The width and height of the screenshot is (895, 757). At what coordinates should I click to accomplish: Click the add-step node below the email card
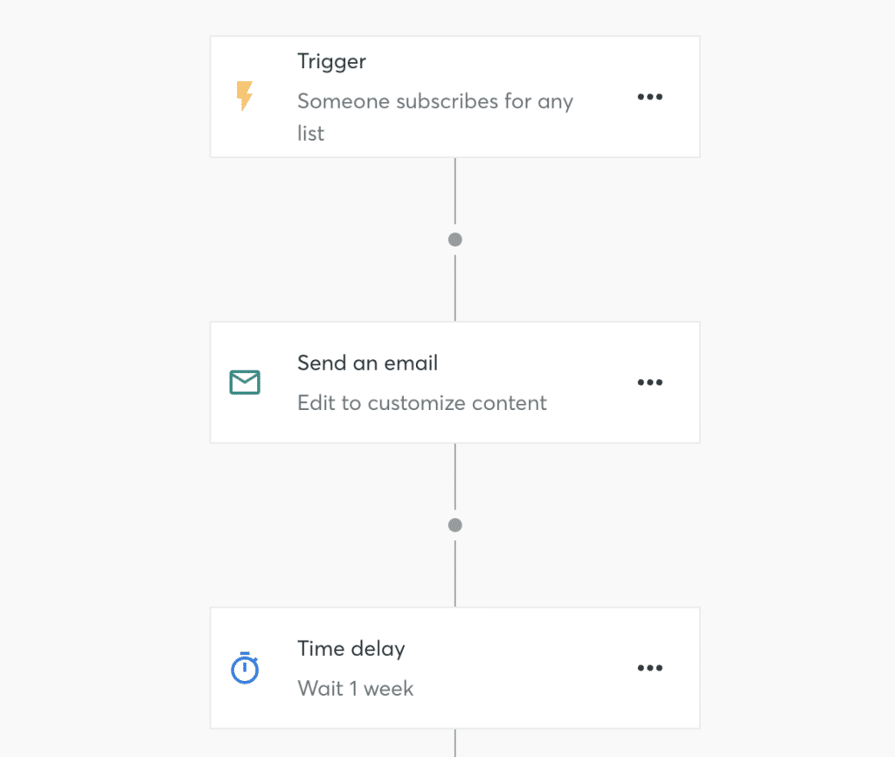tap(454, 524)
